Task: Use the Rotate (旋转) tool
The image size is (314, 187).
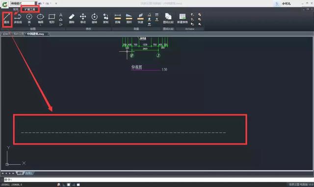Action: click(94, 19)
